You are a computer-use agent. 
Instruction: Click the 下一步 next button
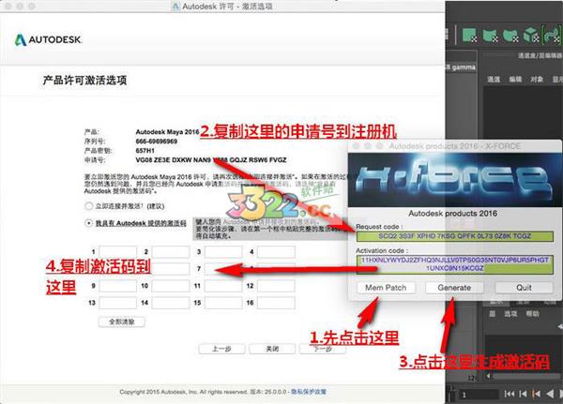tap(323, 349)
